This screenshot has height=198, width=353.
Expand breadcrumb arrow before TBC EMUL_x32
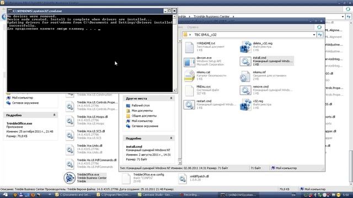190,35
